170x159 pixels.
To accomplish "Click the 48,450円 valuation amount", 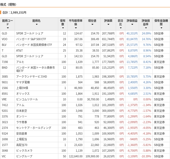I will pyautogui.click(x=109, y=88).
